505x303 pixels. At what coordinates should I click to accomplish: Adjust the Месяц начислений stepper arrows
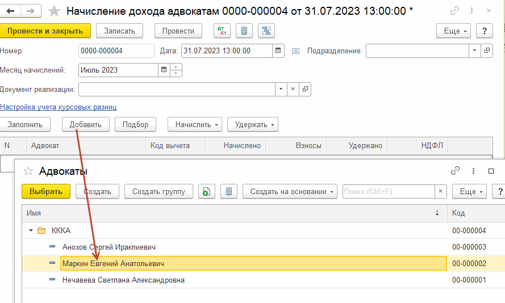pos(177,70)
